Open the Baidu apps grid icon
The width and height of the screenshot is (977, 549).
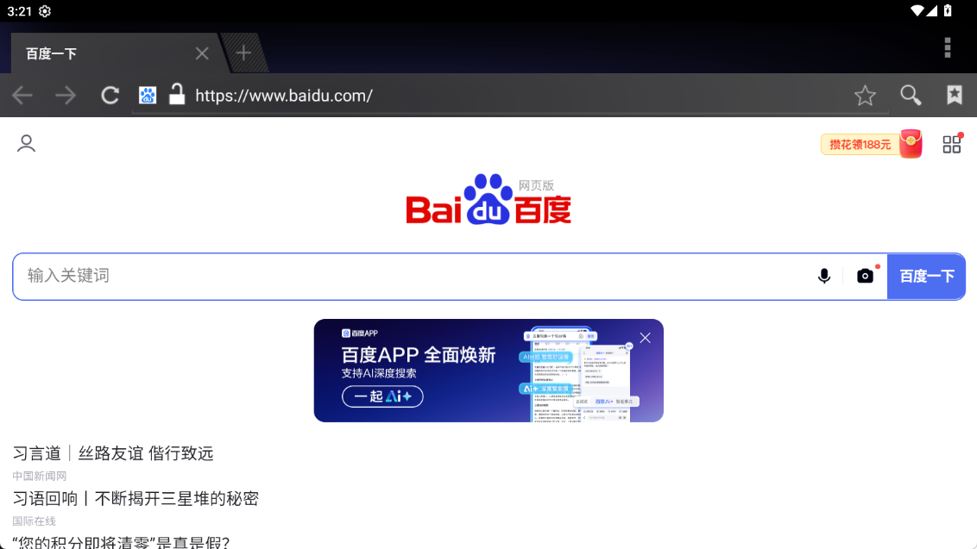952,144
